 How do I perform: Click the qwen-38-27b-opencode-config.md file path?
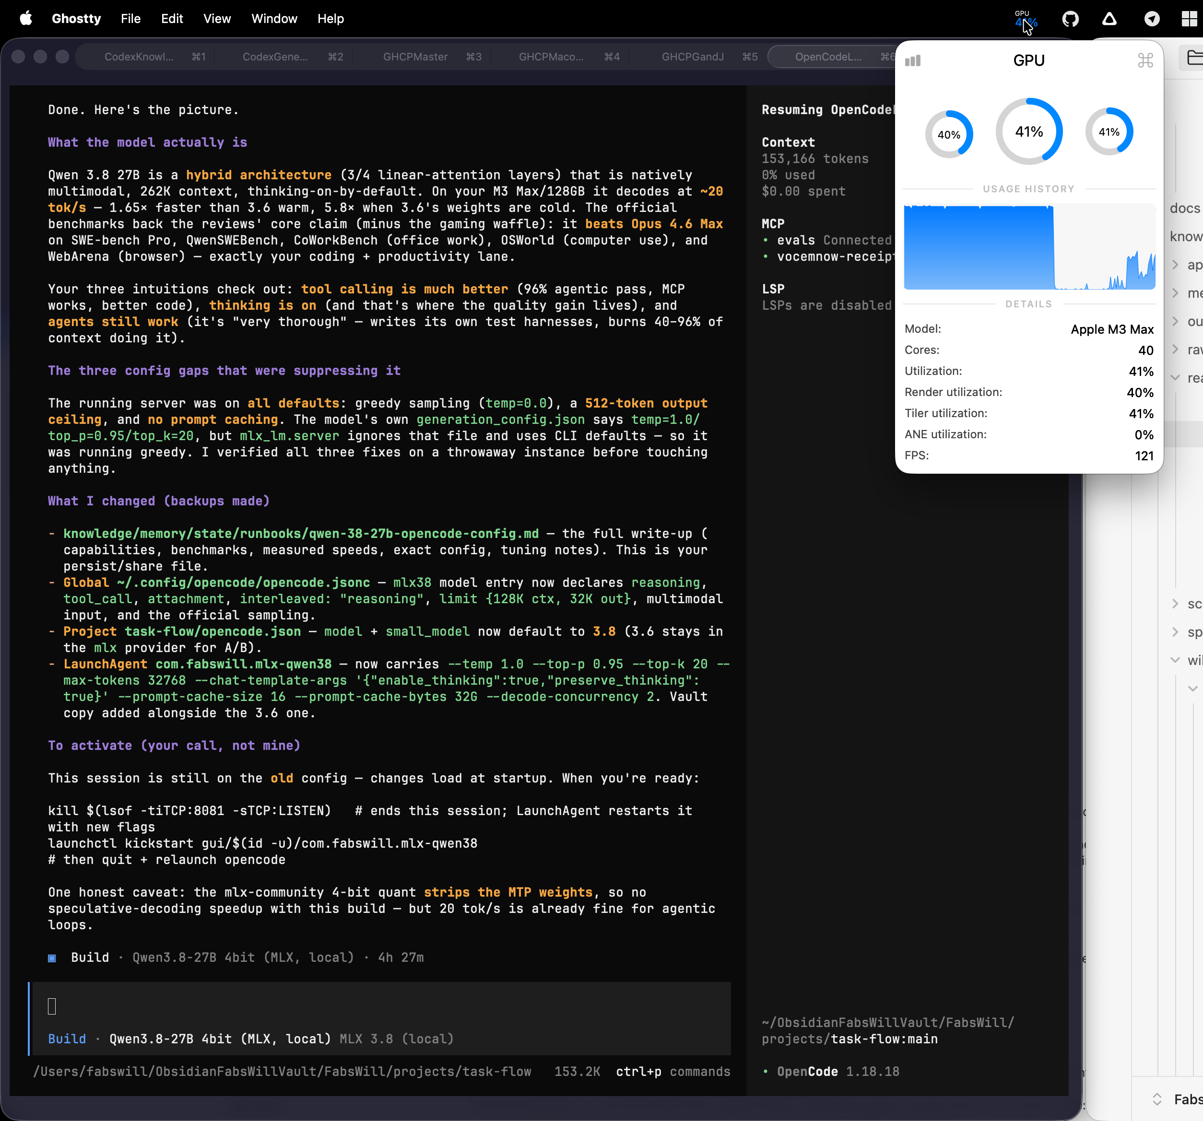click(x=301, y=534)
